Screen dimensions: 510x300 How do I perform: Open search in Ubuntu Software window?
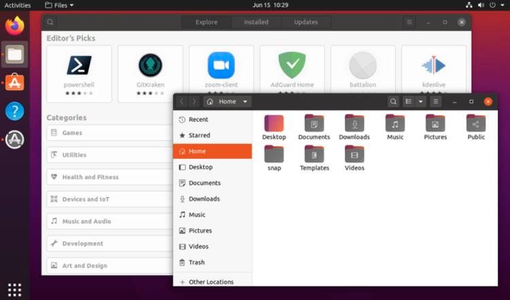(50, 22)
